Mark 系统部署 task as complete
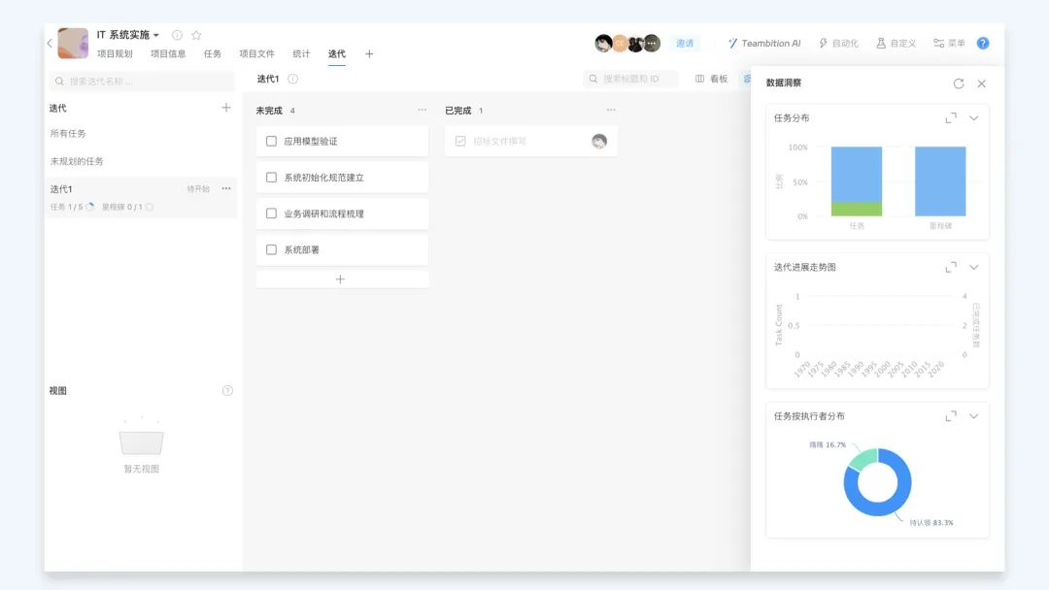The image size is (1049, 590). [x=272, y=250]
